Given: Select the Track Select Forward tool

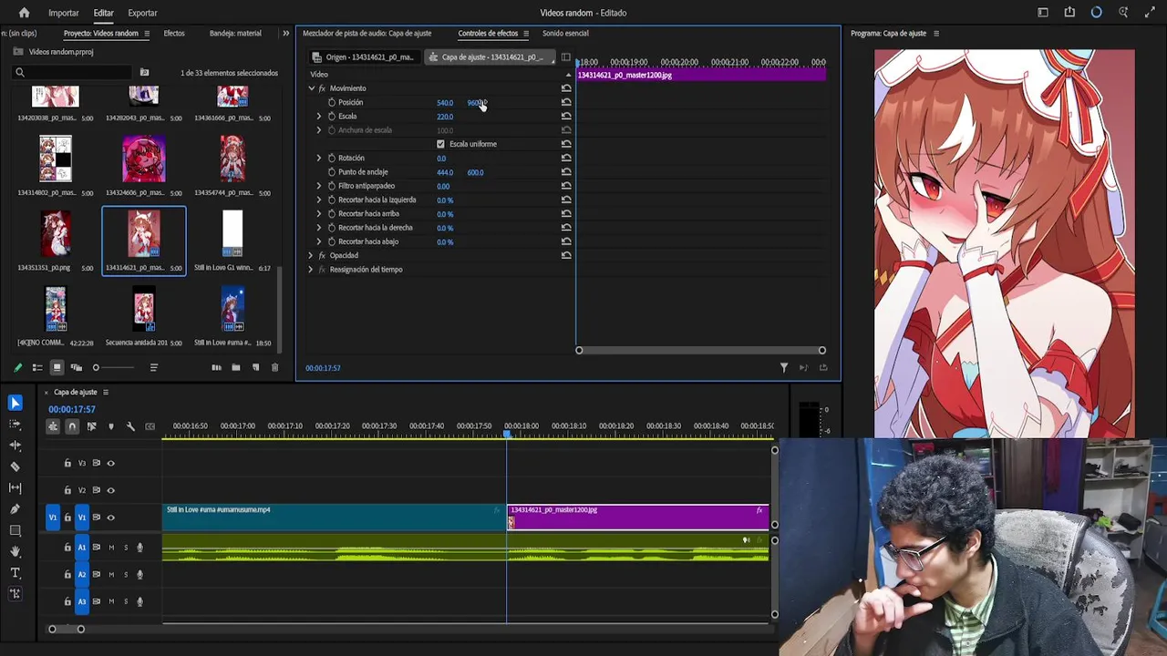Looking at the screenshot, I should (x=15, y=424).
